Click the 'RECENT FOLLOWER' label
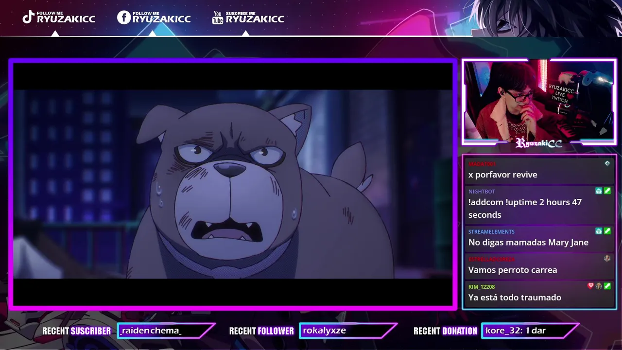This screenshot has height=350, width=622. (x=261, y=331)
